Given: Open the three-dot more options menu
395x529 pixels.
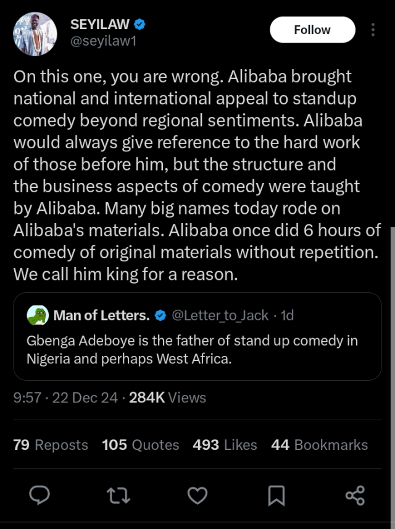Looking at the screenshot, I should pyautogui.click(x=373, y=30).
